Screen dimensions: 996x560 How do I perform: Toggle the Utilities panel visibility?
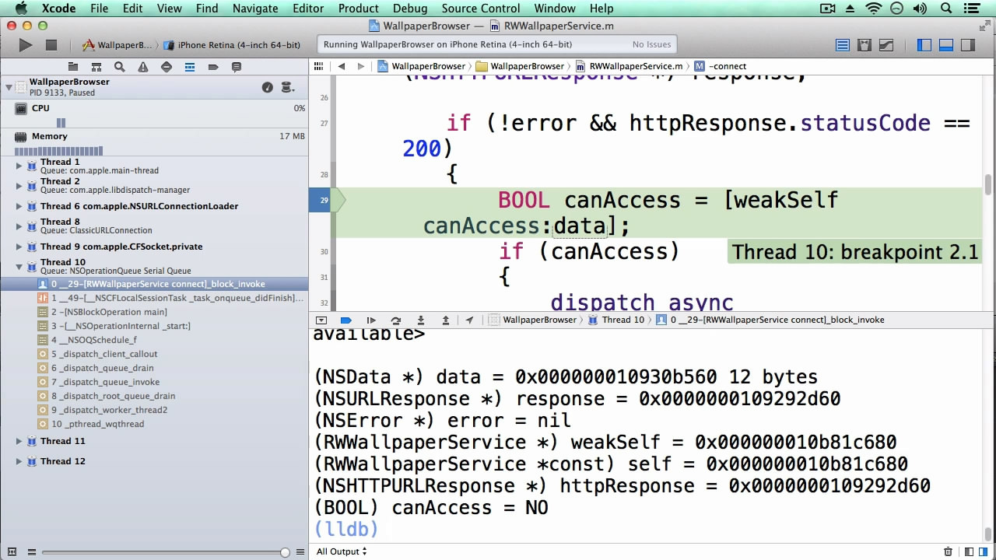click(x=968, y=45)
